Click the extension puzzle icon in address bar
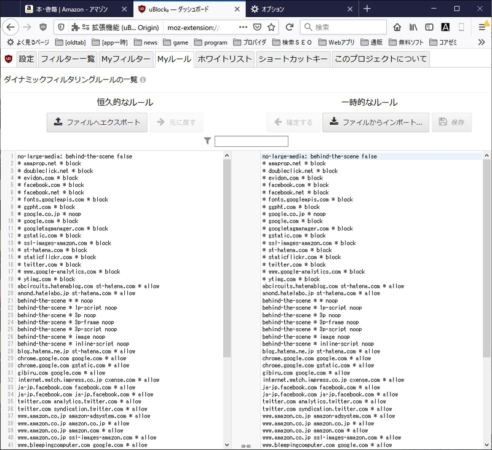492x450 pixels. point(75,27)
